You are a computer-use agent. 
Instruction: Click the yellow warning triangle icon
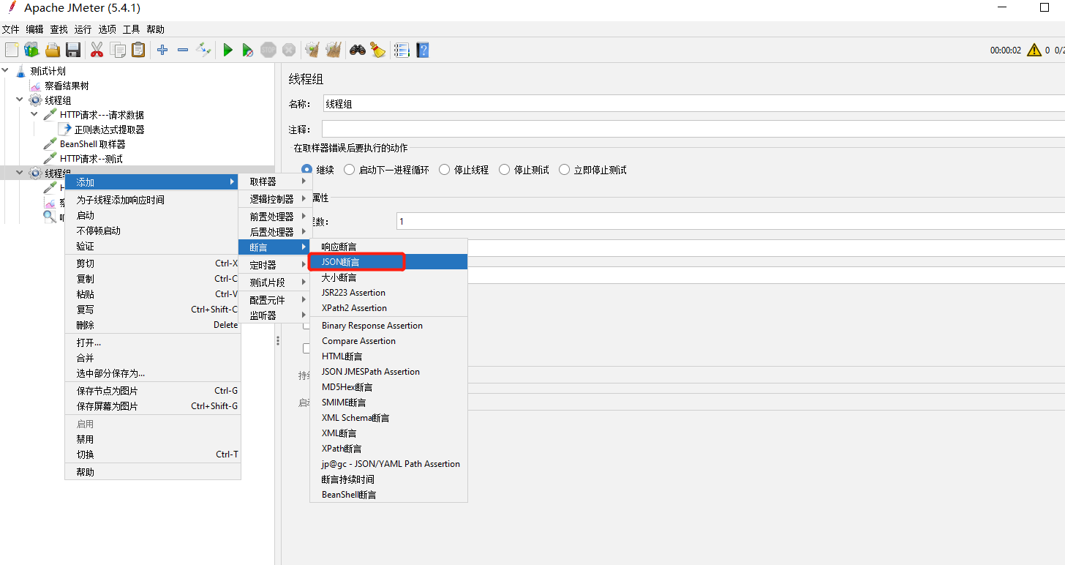click(1034, 50)
